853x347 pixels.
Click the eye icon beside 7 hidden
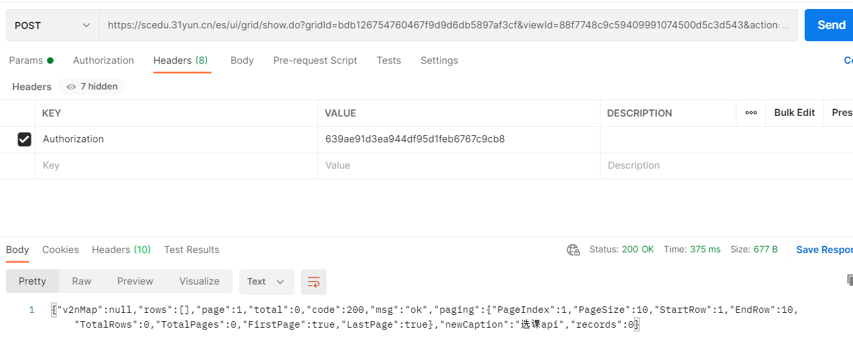click(x=71, y=87)
